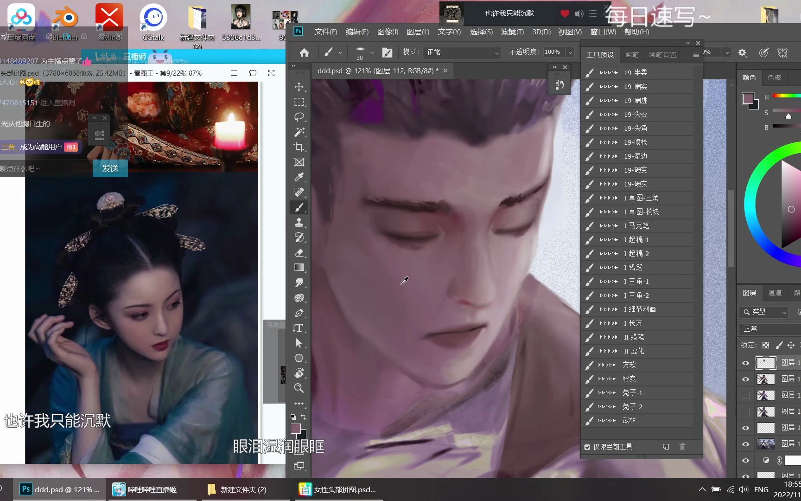Hide the second 图层 layer eye

(745, 379)
